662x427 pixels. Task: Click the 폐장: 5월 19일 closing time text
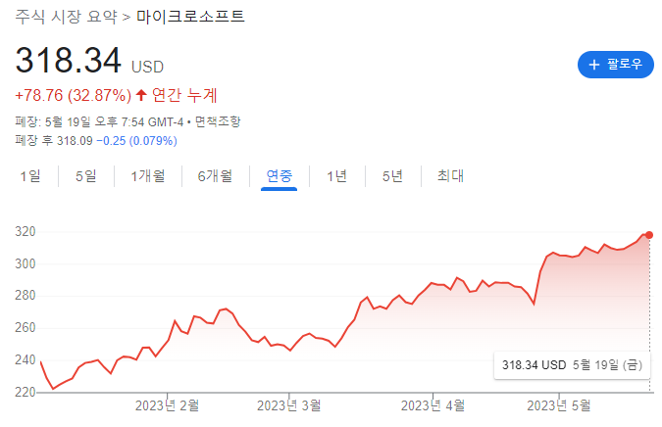(100, 121)
